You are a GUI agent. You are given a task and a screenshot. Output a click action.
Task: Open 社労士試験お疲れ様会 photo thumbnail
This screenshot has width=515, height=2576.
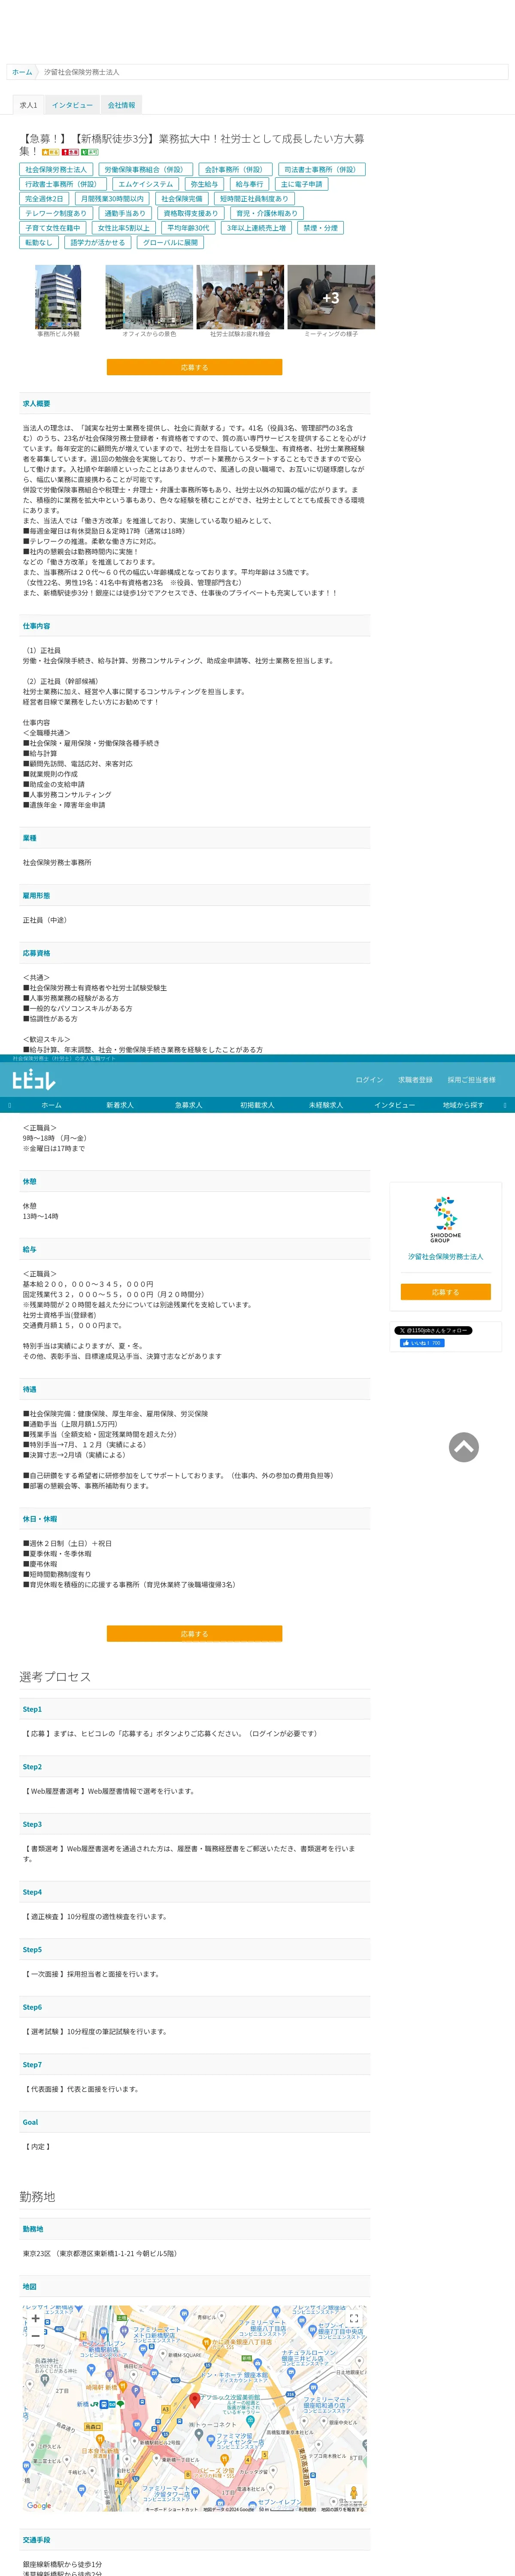pyautogui.click(x=240, y=297)
